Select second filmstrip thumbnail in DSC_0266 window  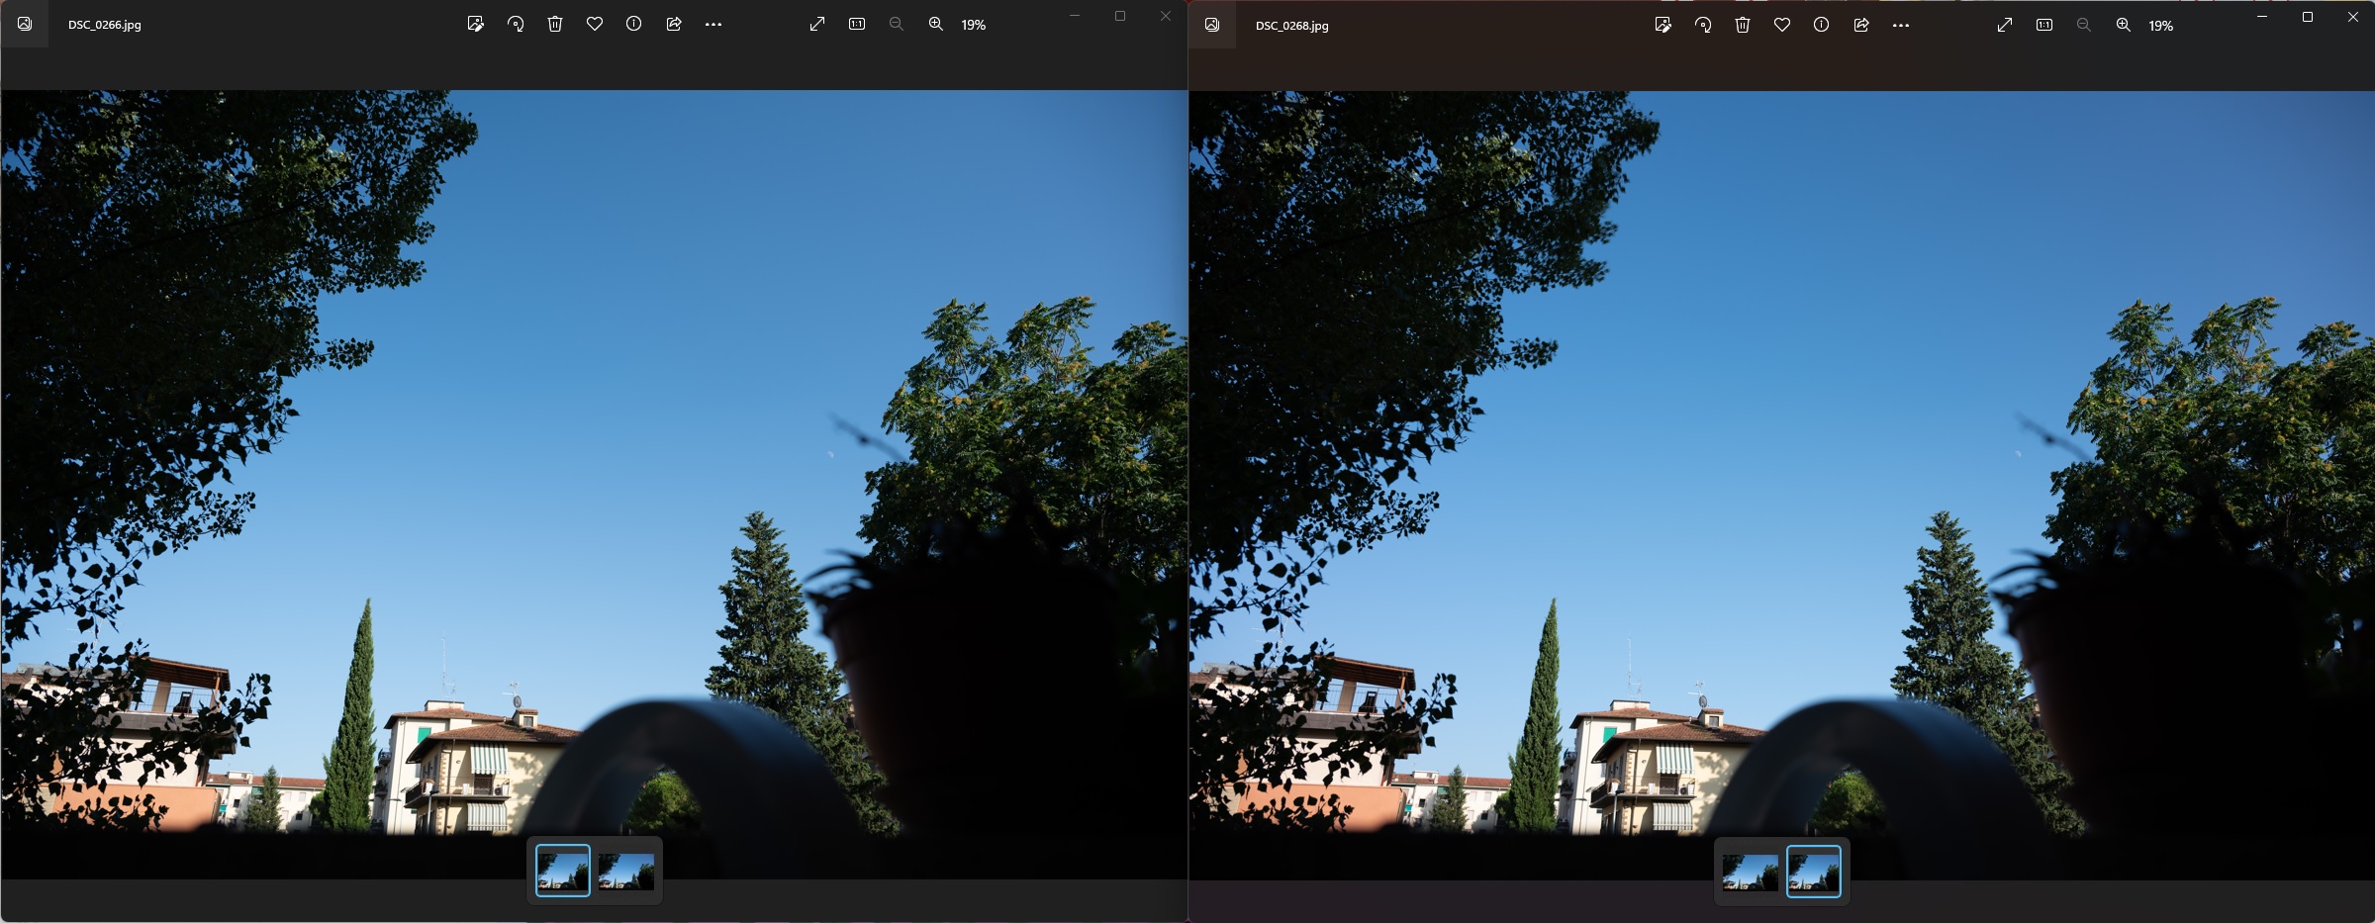pyautogui.click(x=625, y=872)
